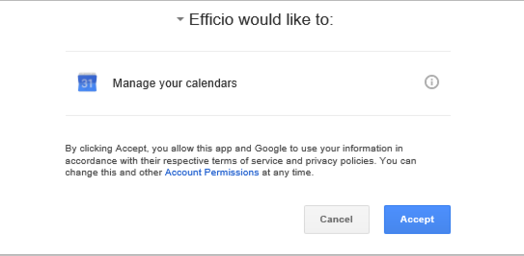
Task: Collapse the triangle beside Efficio would like to
Action: [180, 19]
